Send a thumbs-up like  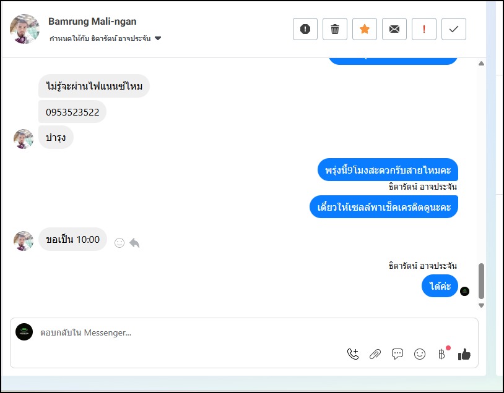(x=464, y=355)
